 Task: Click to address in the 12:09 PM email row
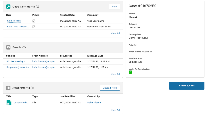[x=71, y=61]
